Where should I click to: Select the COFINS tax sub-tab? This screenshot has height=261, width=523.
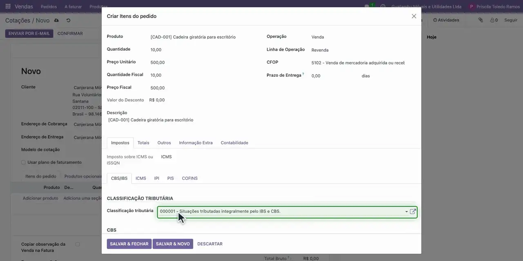click(190, 178)
